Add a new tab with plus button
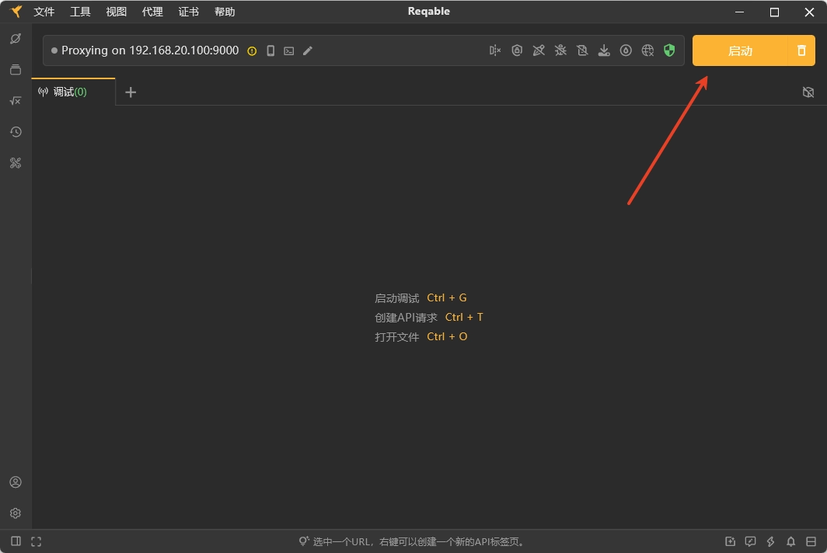 131,92
